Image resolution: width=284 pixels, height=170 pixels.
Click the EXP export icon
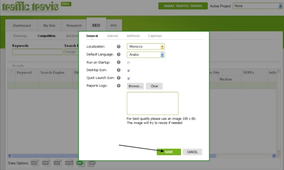coord(92,163)
